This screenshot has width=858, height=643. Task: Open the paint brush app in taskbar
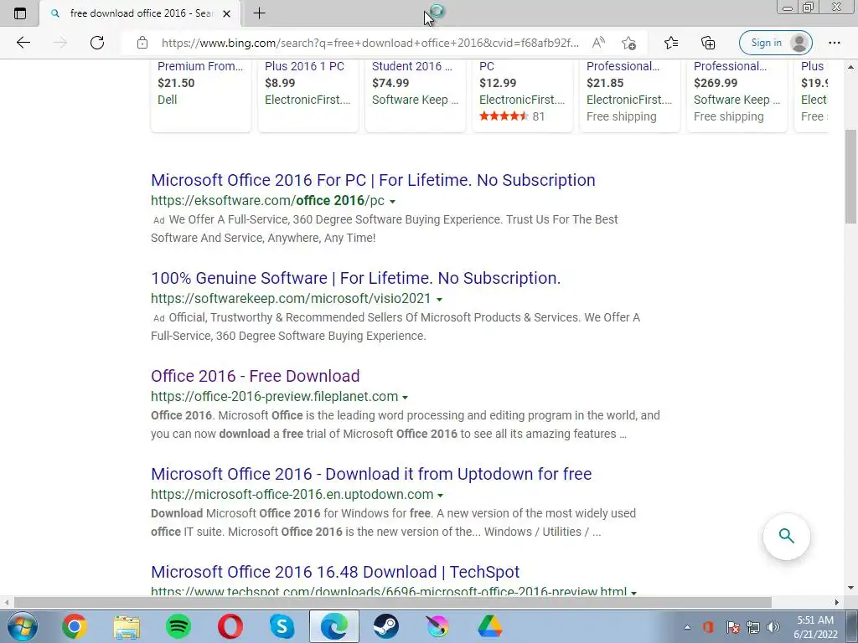[x=437, y=626]
